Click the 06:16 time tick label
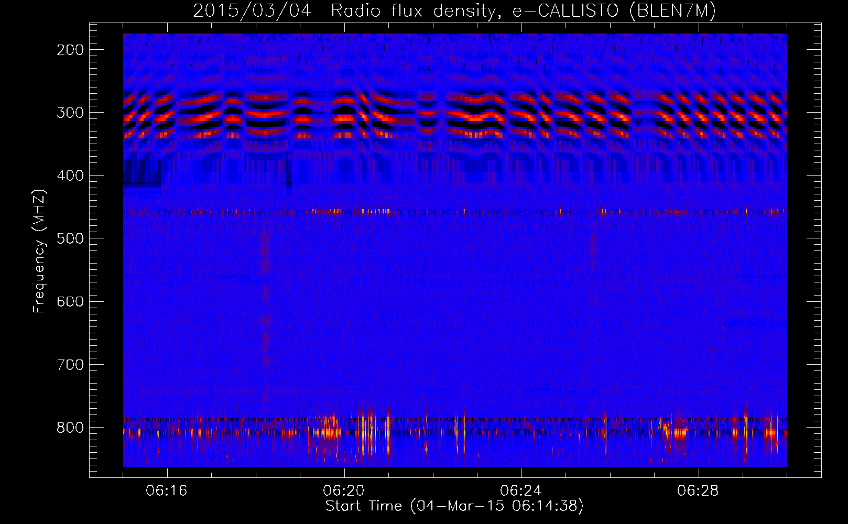The image size is (848, 524). click(167, 491)
